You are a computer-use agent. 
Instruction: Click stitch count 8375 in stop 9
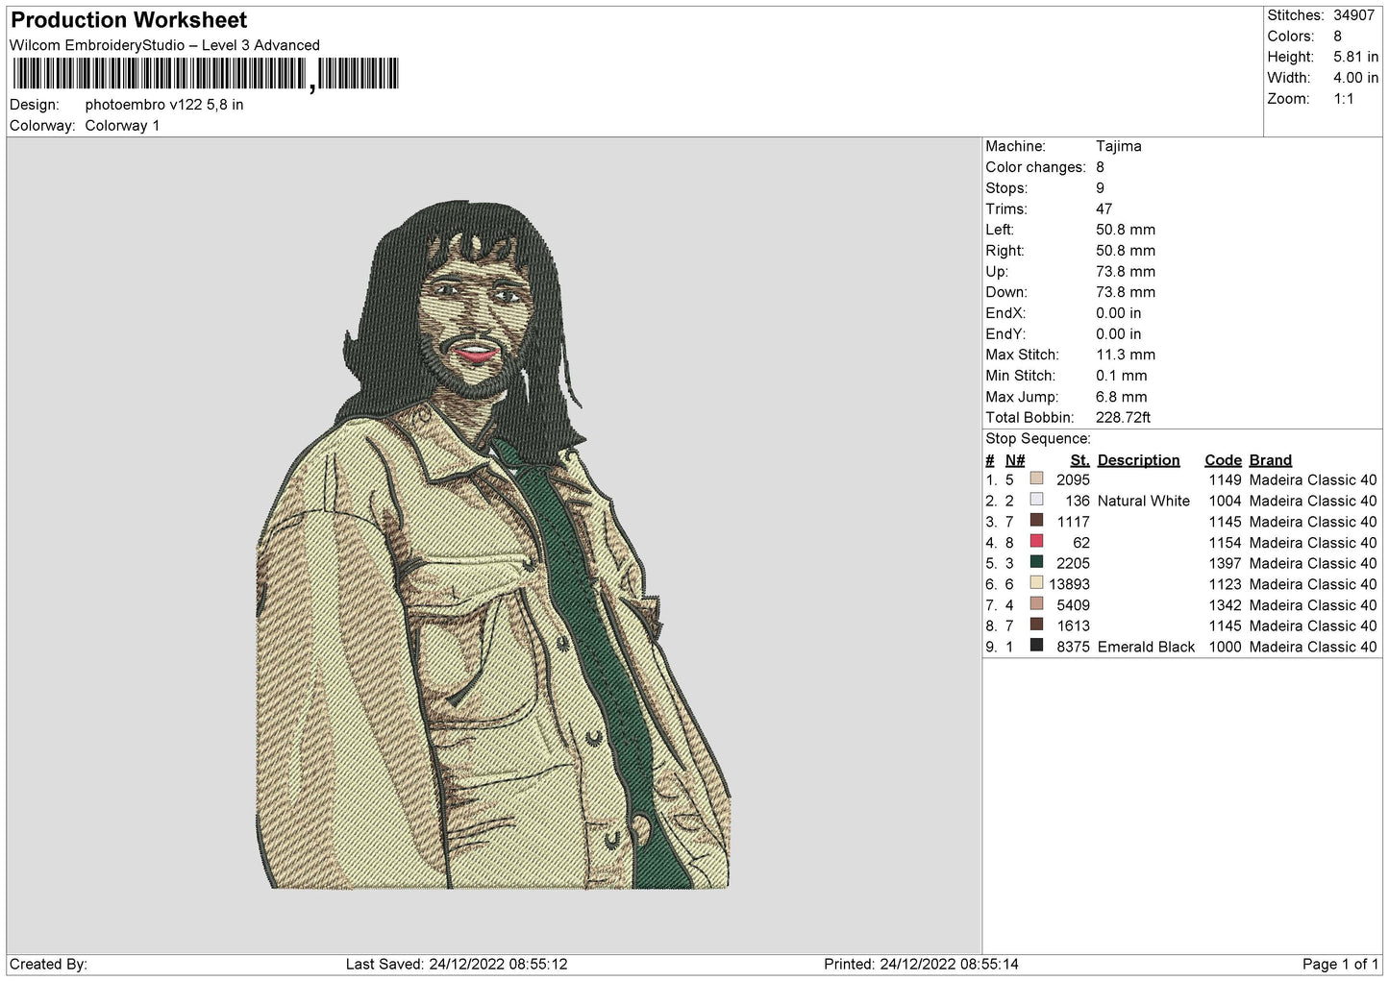tap(1073, 648)
